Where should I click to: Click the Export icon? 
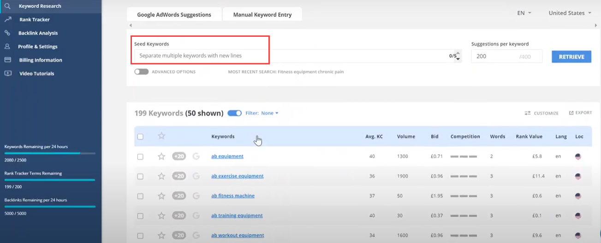pos(571,113)
